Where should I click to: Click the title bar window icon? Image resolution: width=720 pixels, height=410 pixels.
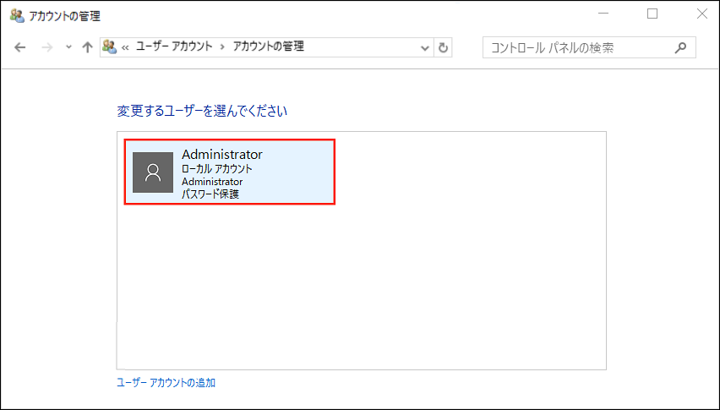point(16,15)
